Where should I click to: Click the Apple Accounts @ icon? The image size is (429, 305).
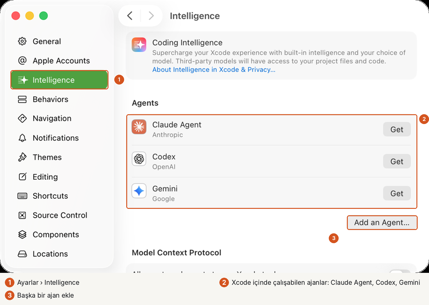(x=22, y=61)
